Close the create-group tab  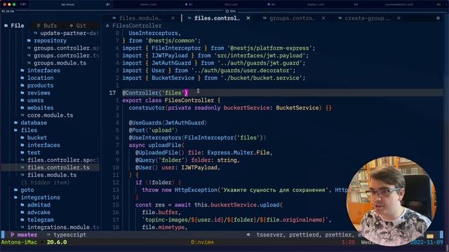[398, 18]
